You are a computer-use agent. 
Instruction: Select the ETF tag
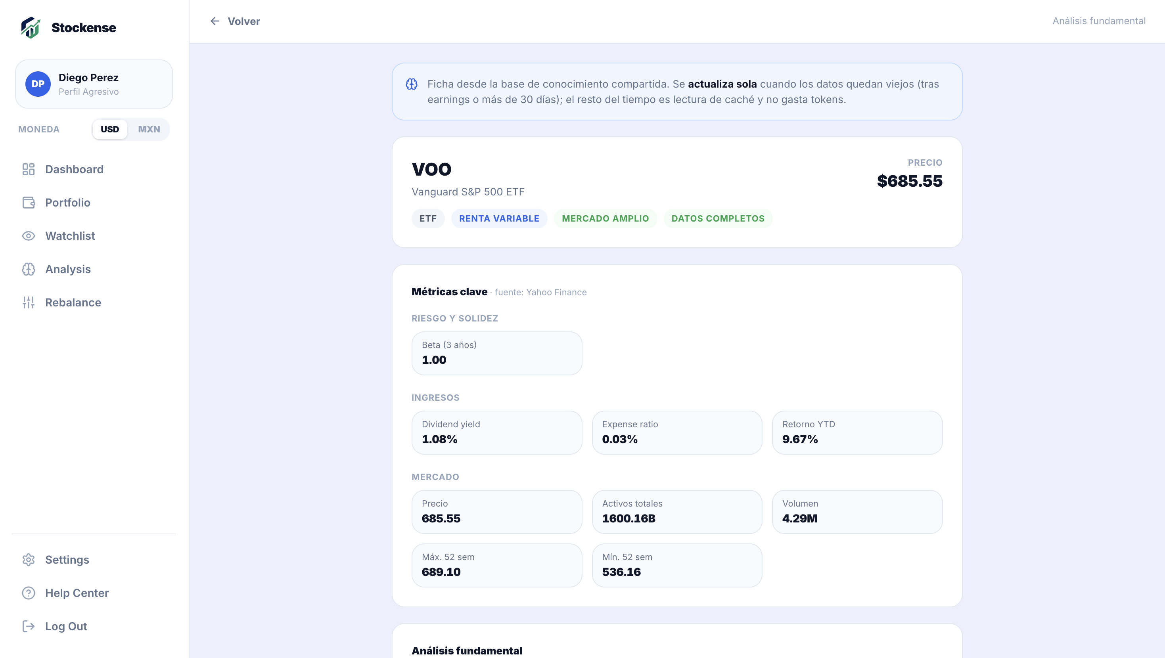[428, 219]
